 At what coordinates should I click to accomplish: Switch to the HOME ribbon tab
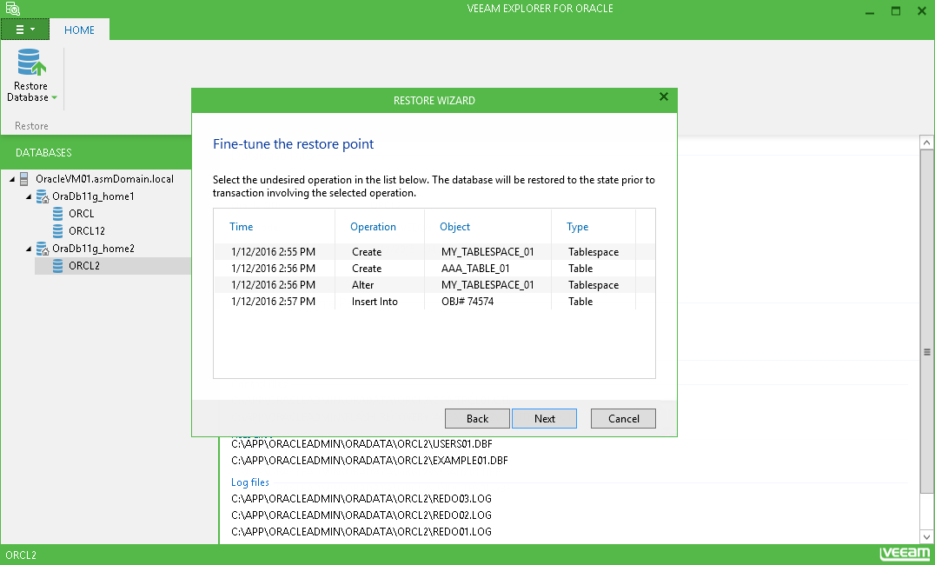[79, 30]
